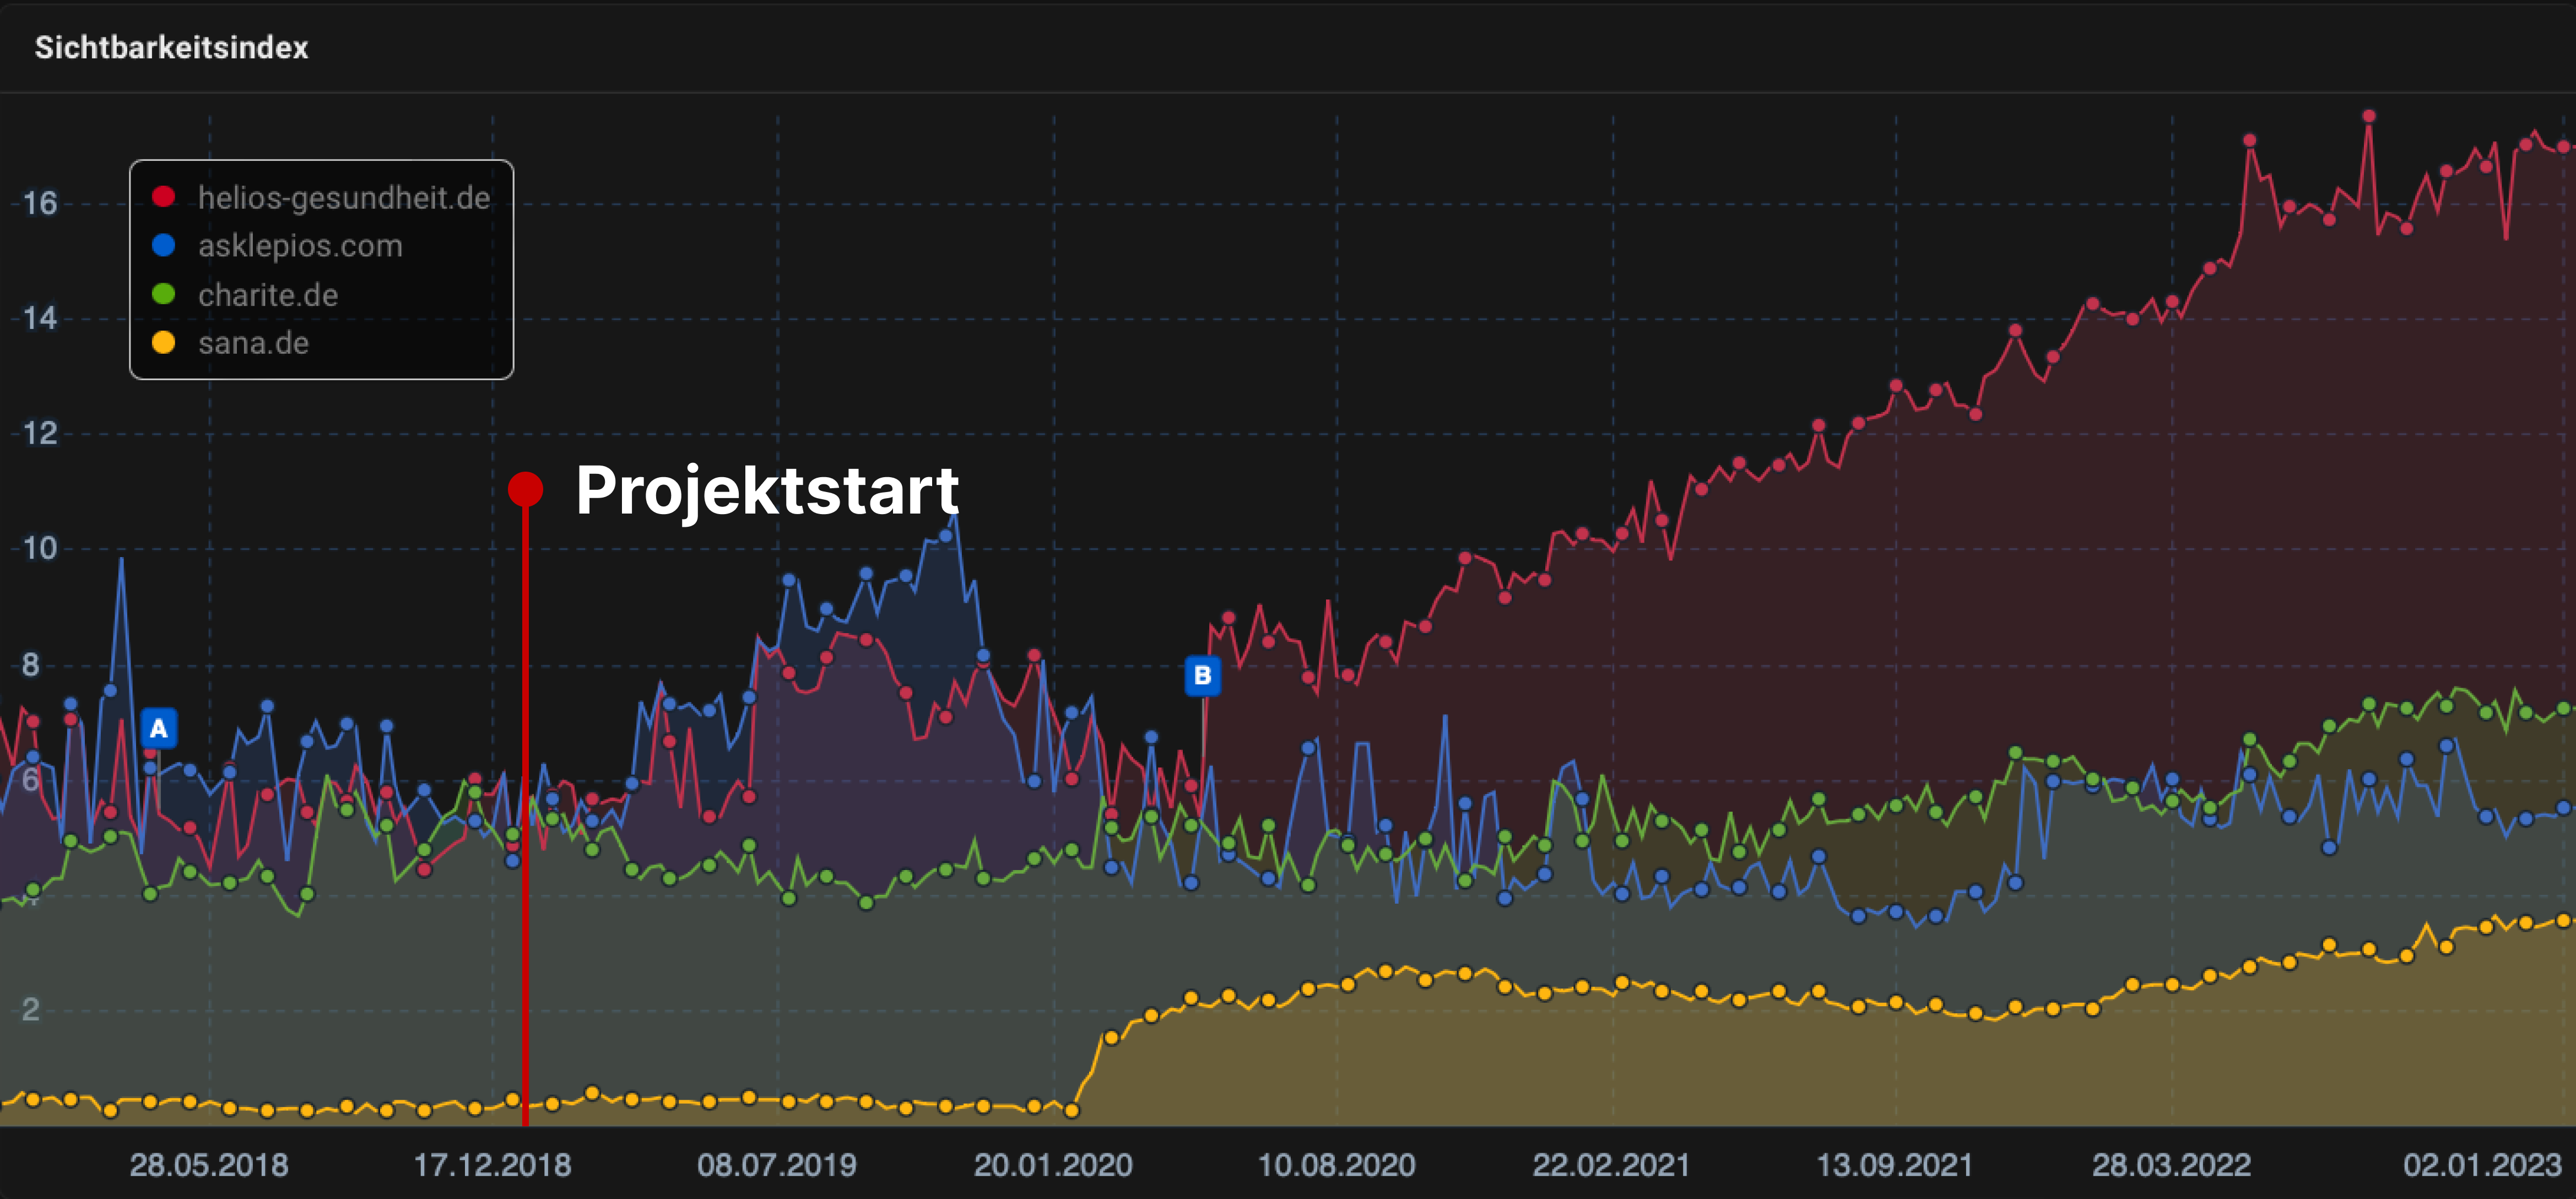Toggle asklepios.com series in legend
The image size is (2576, 1199).
300,246
